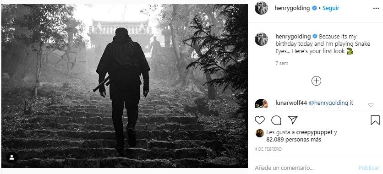Click the Seguir follow button

(x=331, y=8)
